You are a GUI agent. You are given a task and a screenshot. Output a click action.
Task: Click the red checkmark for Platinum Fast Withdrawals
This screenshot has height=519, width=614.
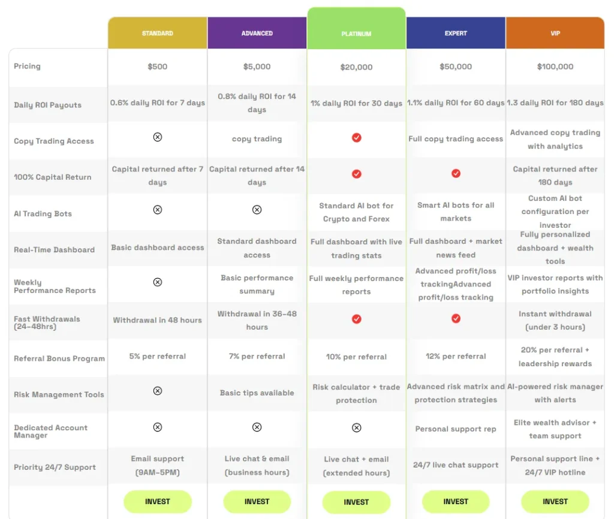coord(356,319)
